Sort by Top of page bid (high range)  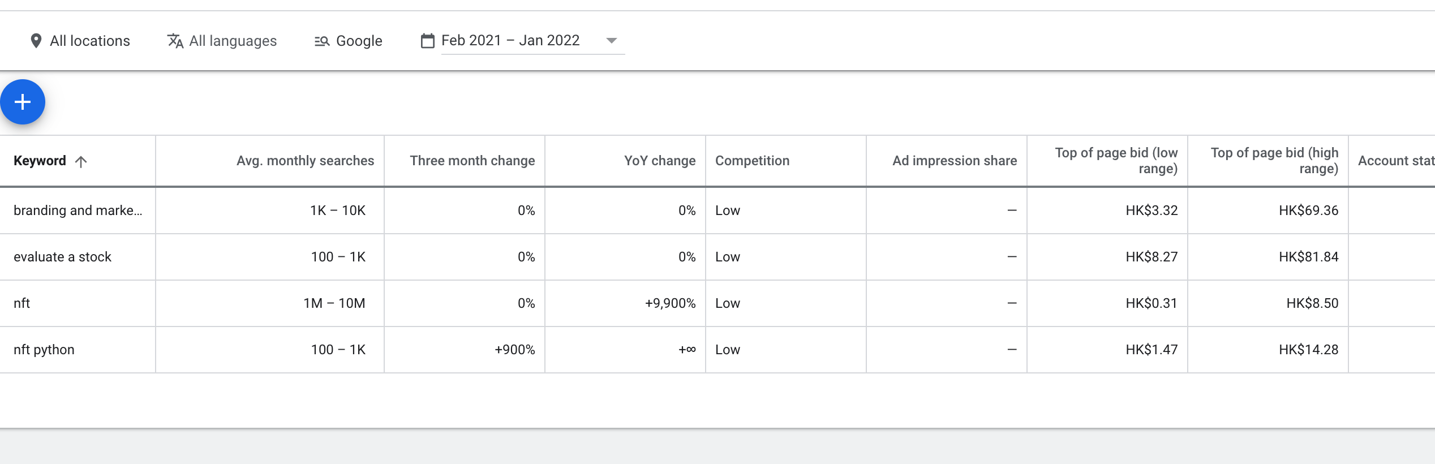click(1274, 161)
